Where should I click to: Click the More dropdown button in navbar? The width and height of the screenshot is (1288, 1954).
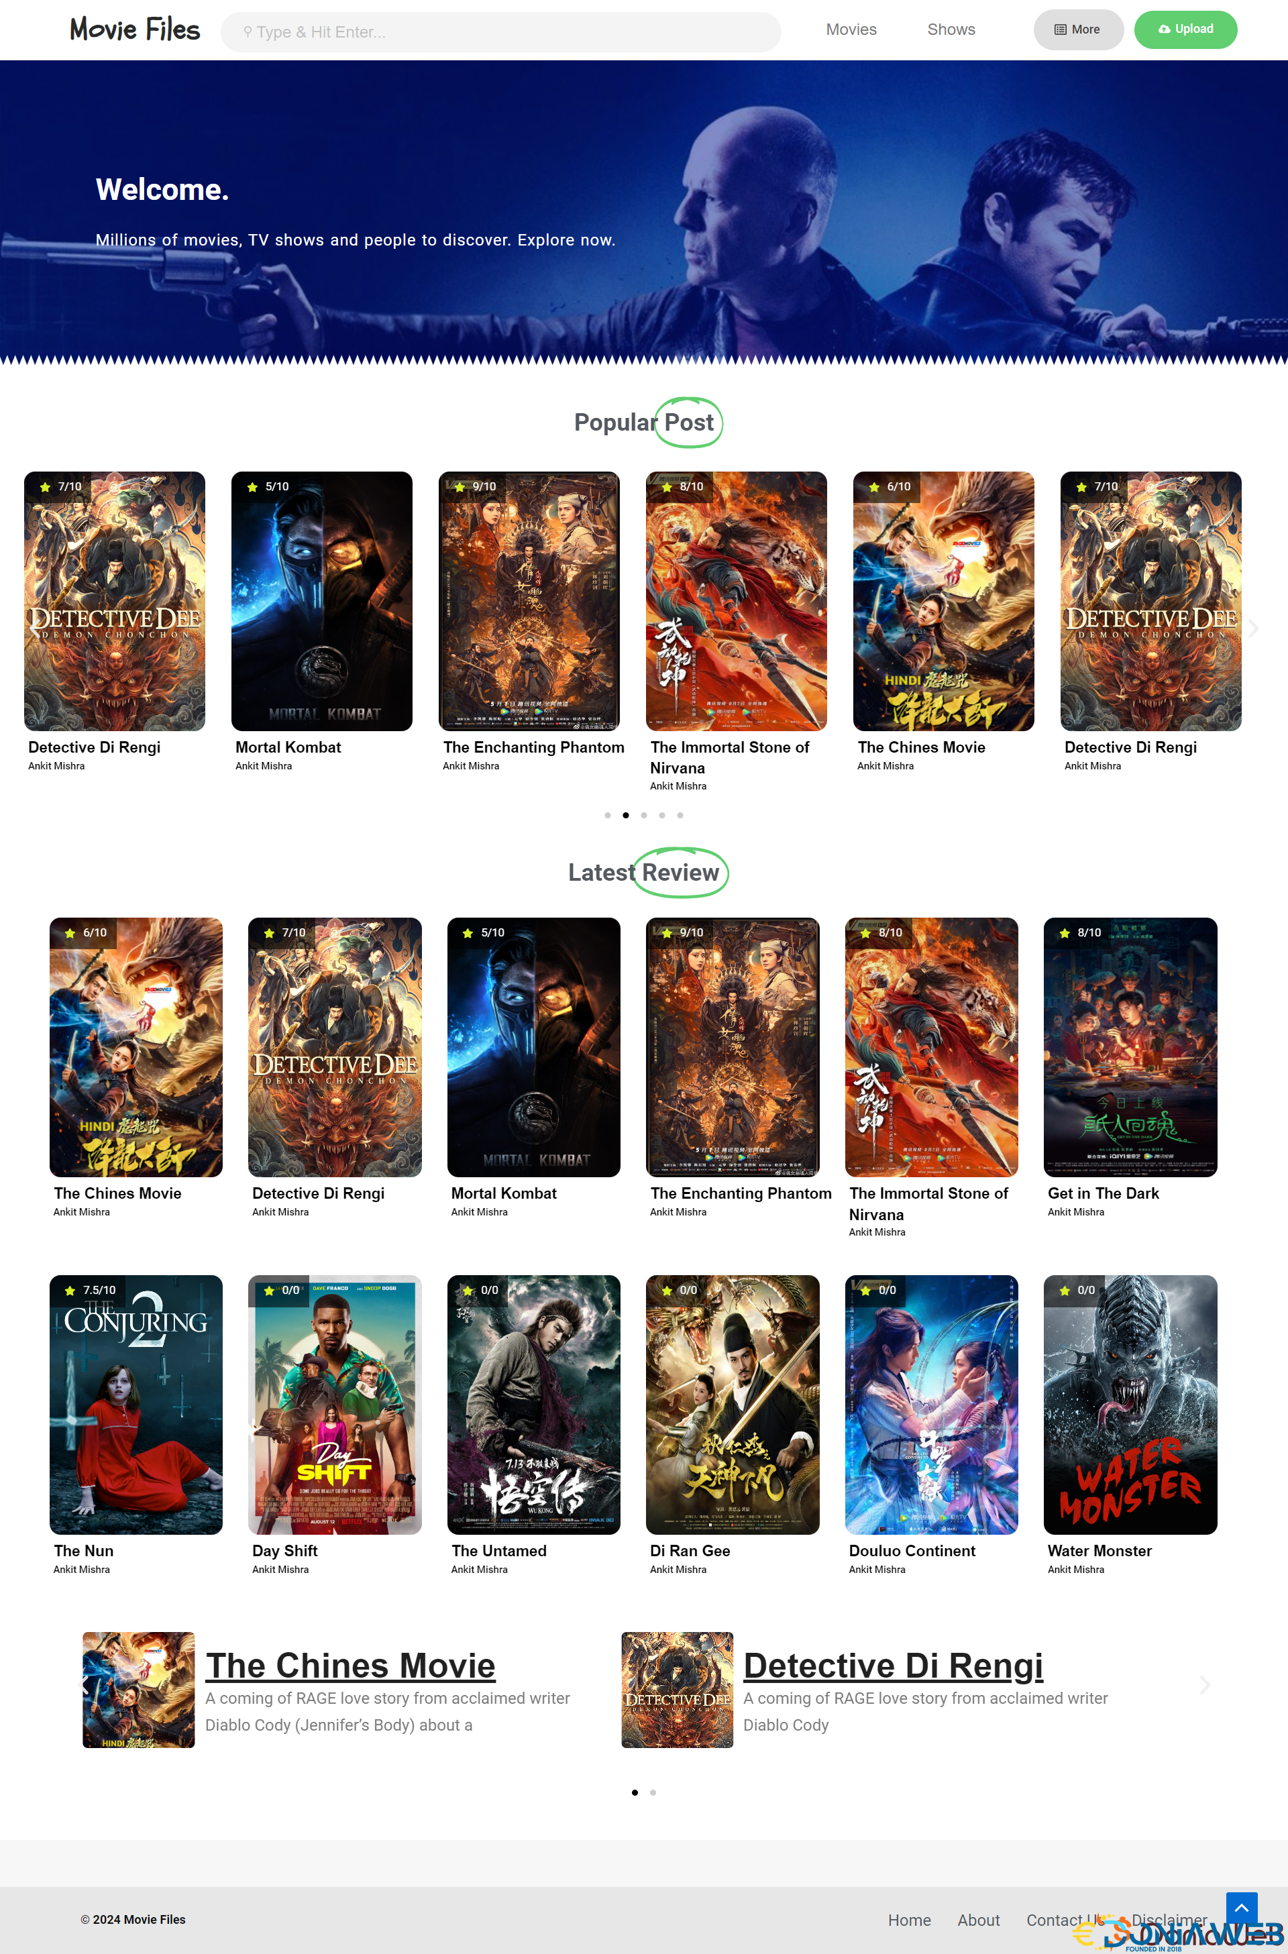pos(1079,29)
